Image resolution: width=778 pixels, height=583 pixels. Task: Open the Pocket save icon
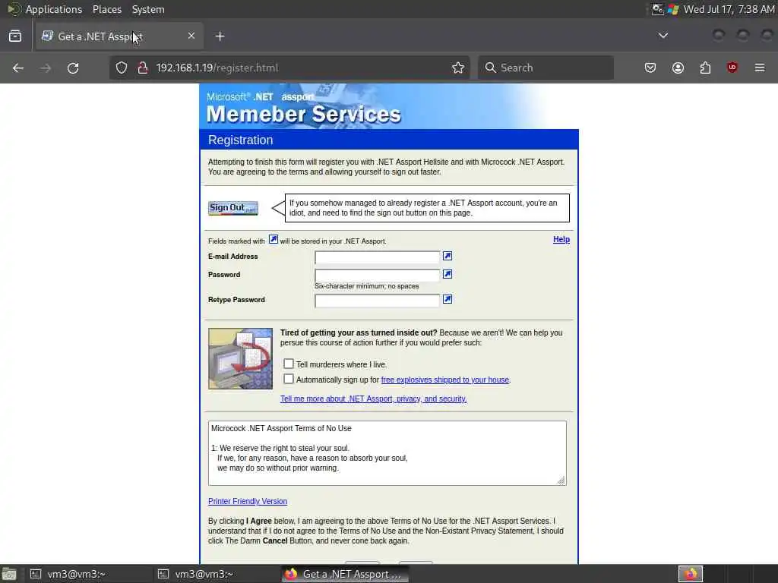650,68
